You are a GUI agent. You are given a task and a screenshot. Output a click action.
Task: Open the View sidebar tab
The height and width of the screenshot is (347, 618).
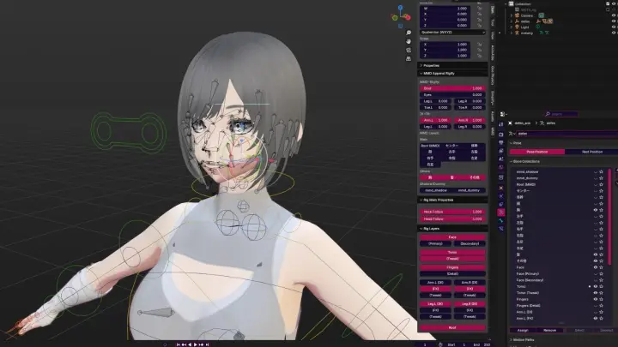click(x=493, y=35)
